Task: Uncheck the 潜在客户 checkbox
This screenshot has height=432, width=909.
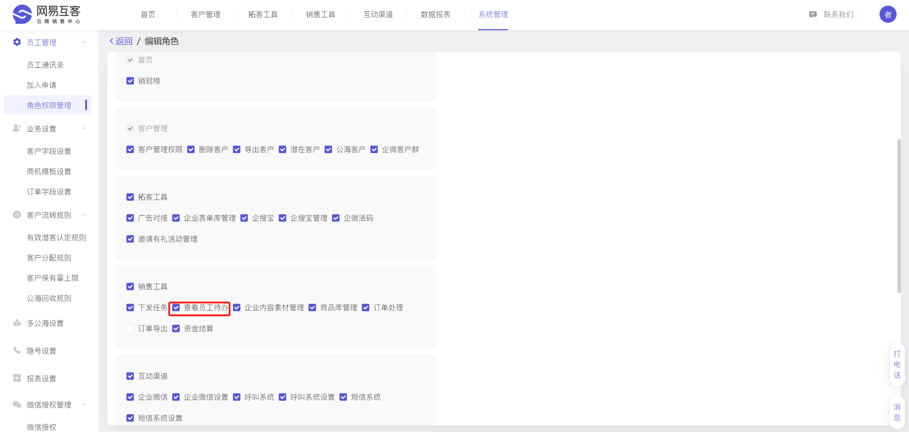Action: (283, 150)
